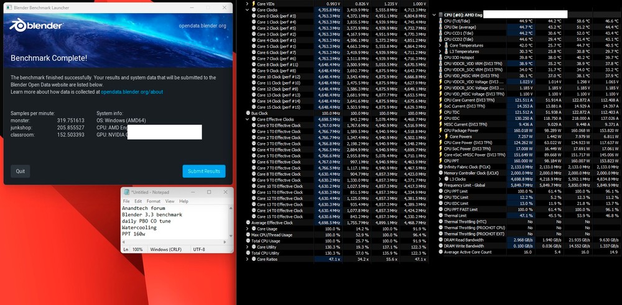The height and width of the screenshot is (305, 622).
Task: Click the Notepad horizontal scrollbar right arrow
Action: pyautogui.click(x=226, y=242)
